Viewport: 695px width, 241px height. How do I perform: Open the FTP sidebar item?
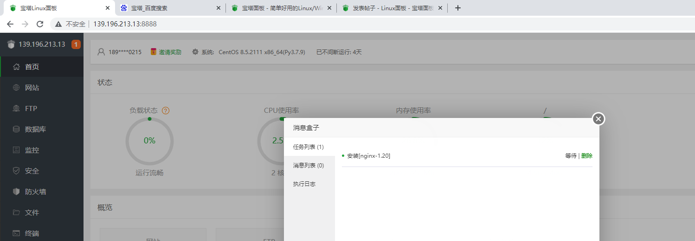point(42,108)
